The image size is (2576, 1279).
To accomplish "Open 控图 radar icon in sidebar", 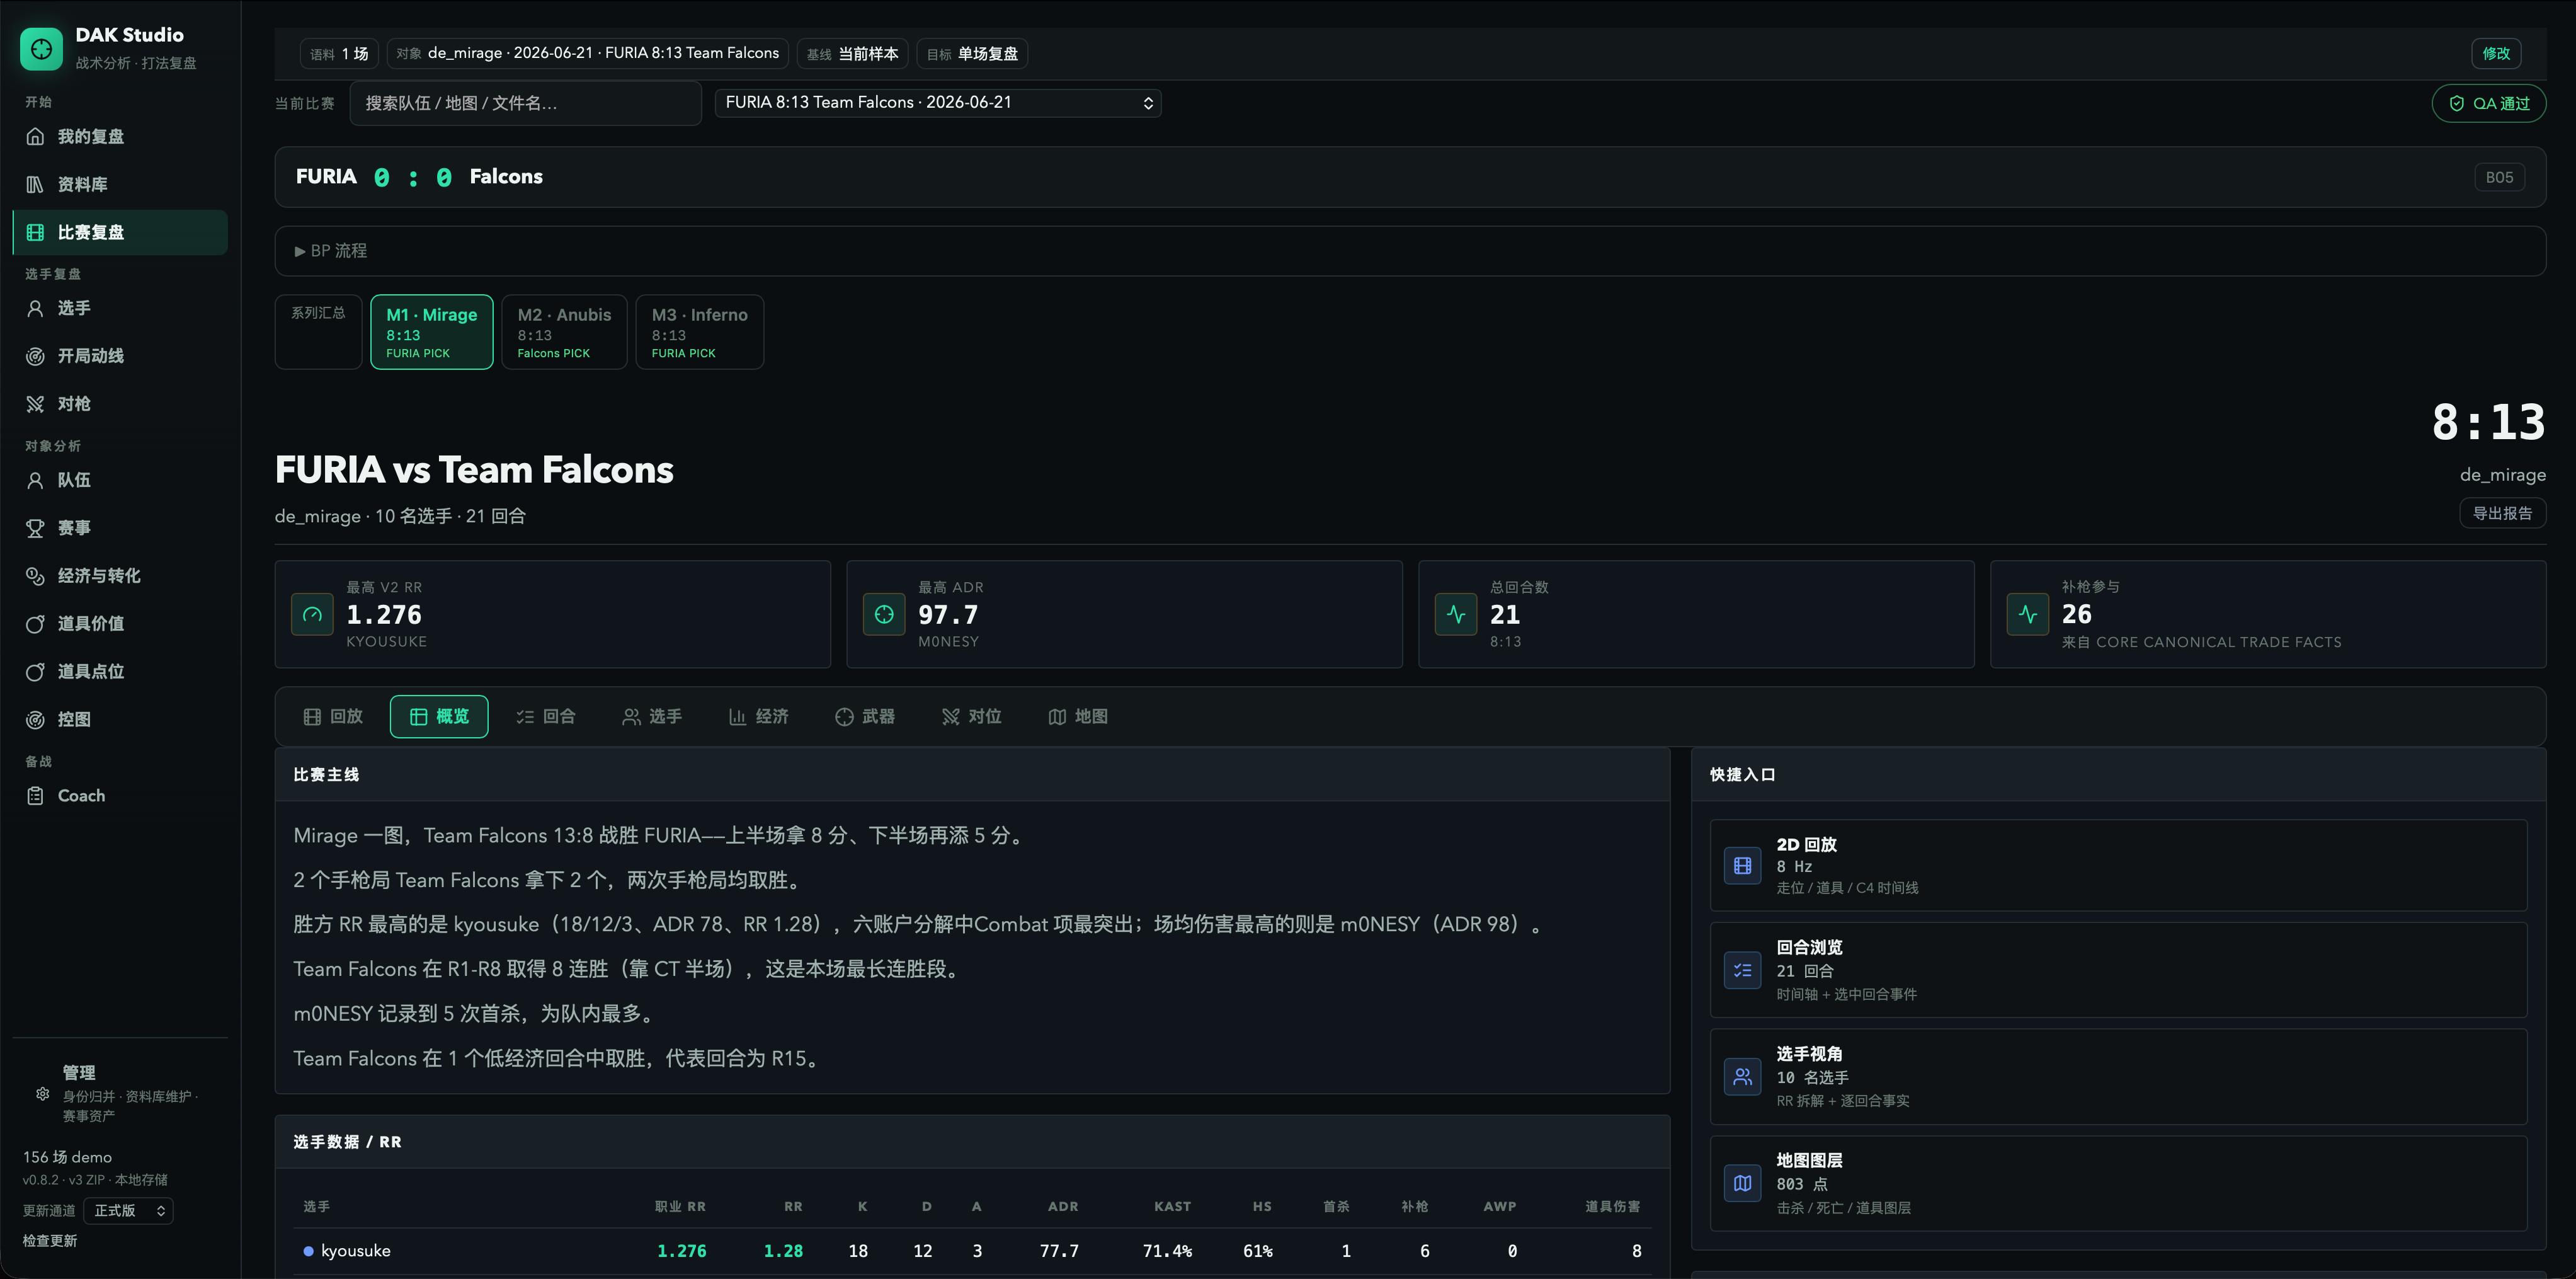I will (35, 720).
